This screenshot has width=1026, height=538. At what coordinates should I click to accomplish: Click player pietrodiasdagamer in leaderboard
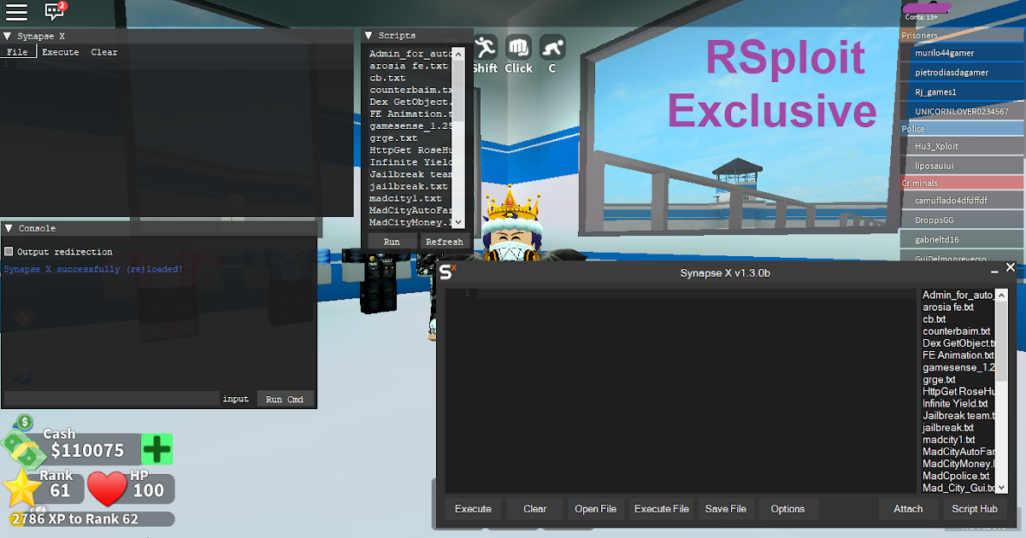point(962,73)
